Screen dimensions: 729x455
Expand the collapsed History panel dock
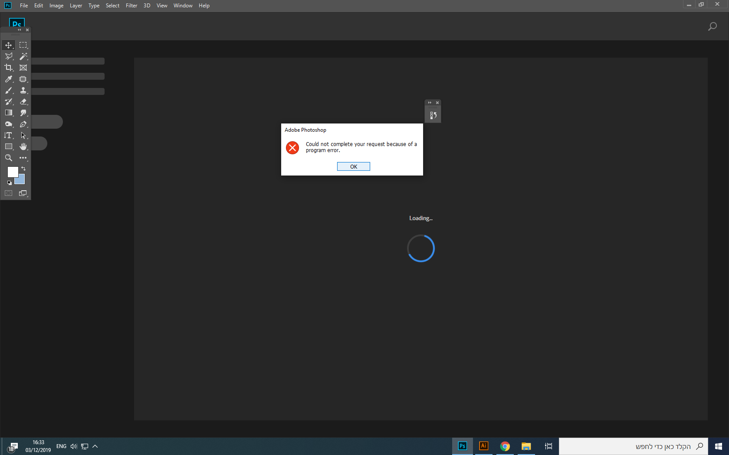[430, 103]
